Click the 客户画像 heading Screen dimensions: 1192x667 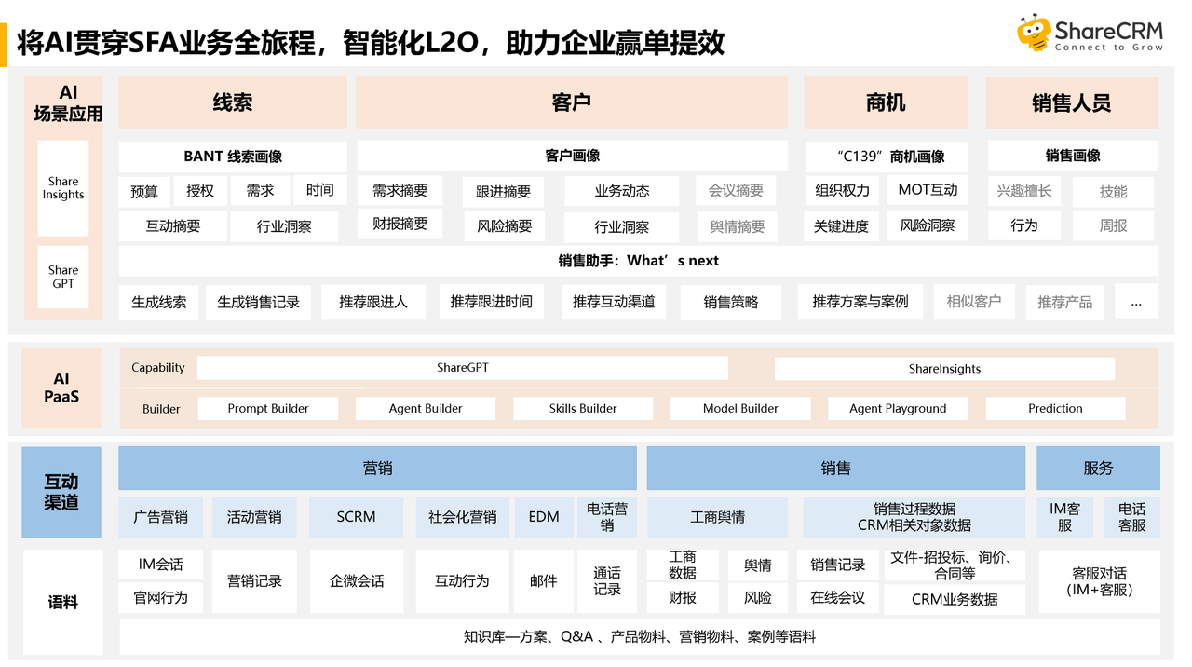pyautogui.click(x=572, y=156)
